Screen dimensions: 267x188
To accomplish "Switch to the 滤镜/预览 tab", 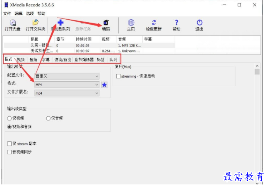I will pos(63,60).
